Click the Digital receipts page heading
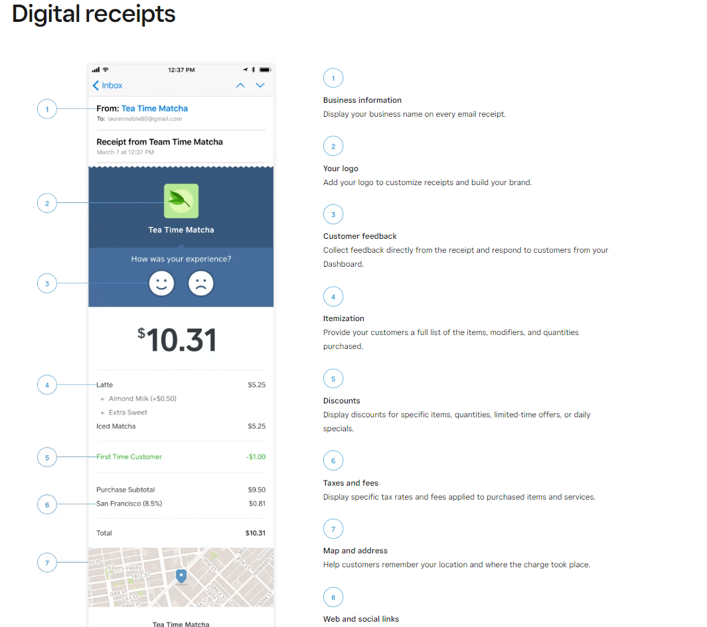Screen dimensions: 707x627 (94, 14)
